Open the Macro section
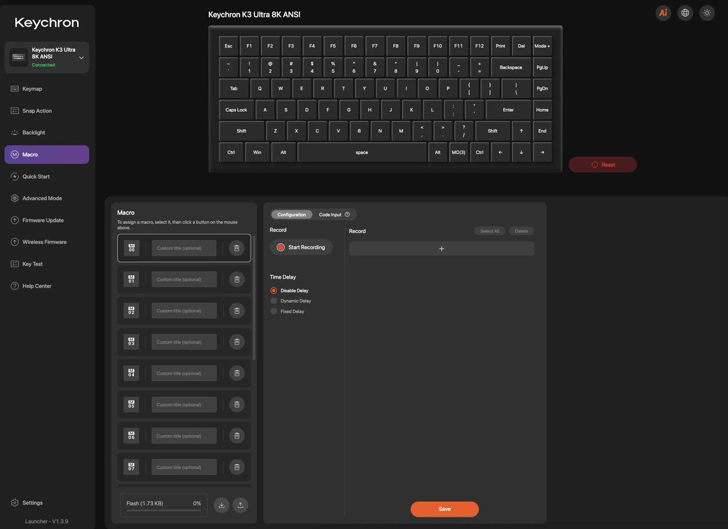The width and height of the screenshot is (728, 529). [47, 155]
